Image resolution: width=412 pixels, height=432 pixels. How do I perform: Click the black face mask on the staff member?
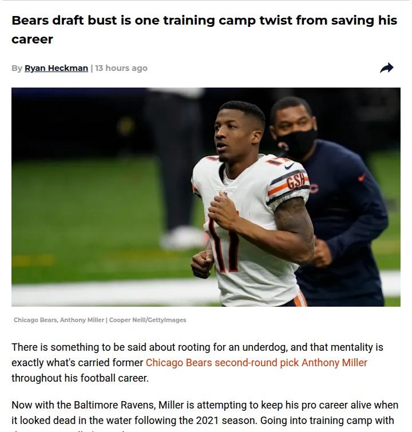click(x=297, y=143)
